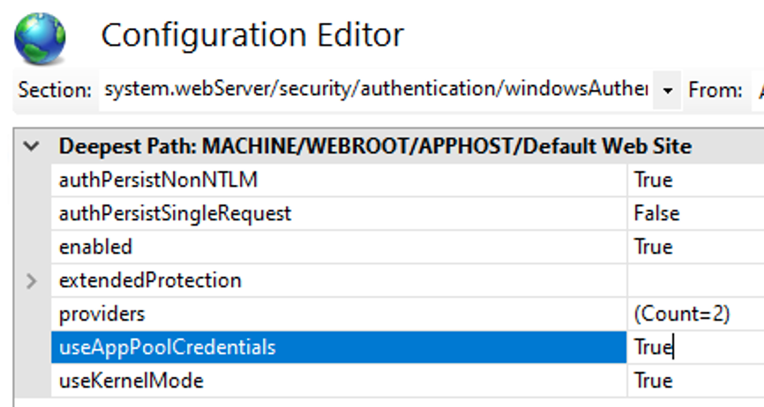Select the useKernelMode property row
Viewport: 764px width, 407px height.
(x=131, y=381)
